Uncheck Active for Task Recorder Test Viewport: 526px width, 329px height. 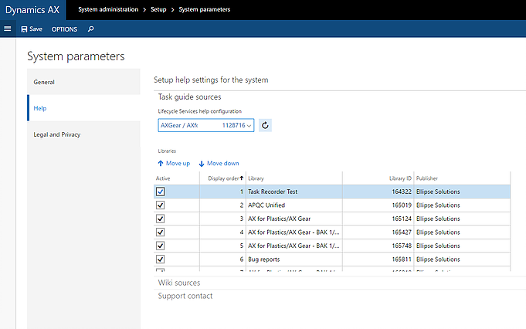[x=161, y=192]
